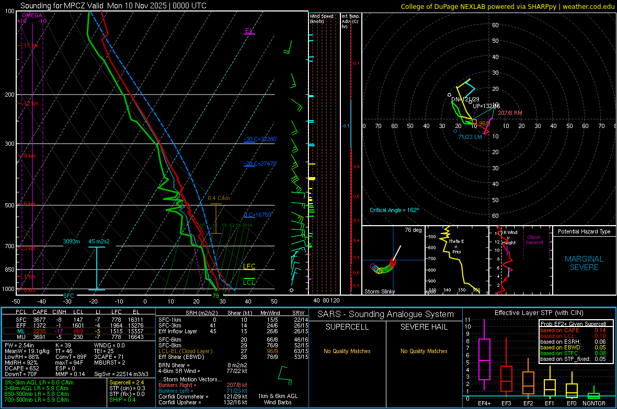The image size is (617, 409).
Task: Click the Wind Speed (knots) panel header
Action: point(322,18)
